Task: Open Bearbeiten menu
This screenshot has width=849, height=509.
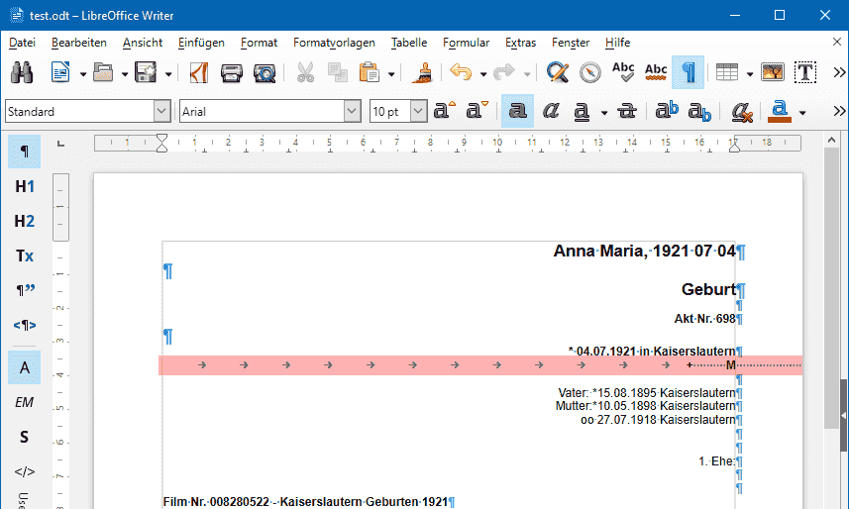Action: 79,43
